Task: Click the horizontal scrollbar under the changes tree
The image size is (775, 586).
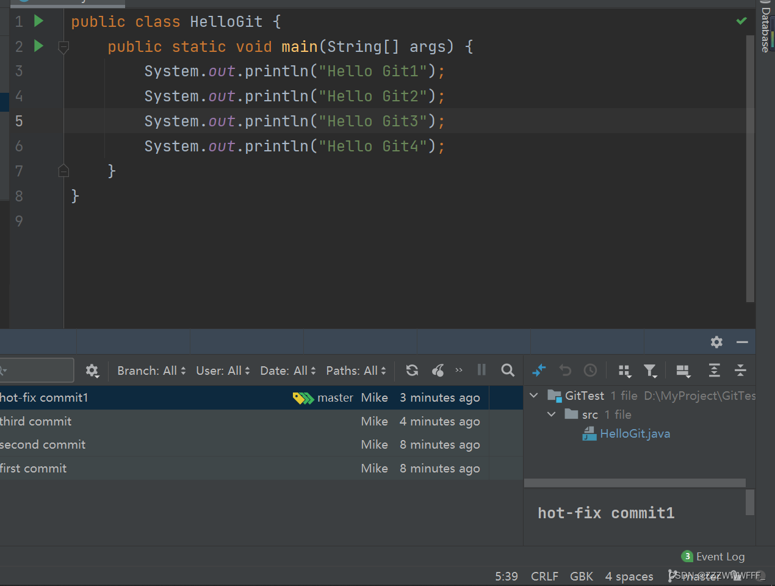Action: pos(635,483)
